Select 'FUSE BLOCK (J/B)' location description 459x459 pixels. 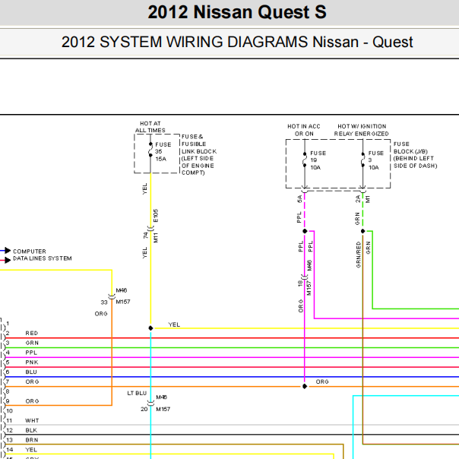click(x=415, y=155)
